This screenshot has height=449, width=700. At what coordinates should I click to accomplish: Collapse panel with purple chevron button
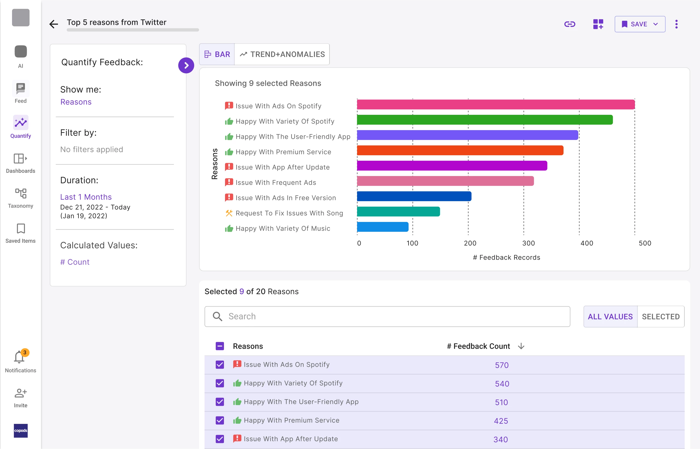click(186, 65)
